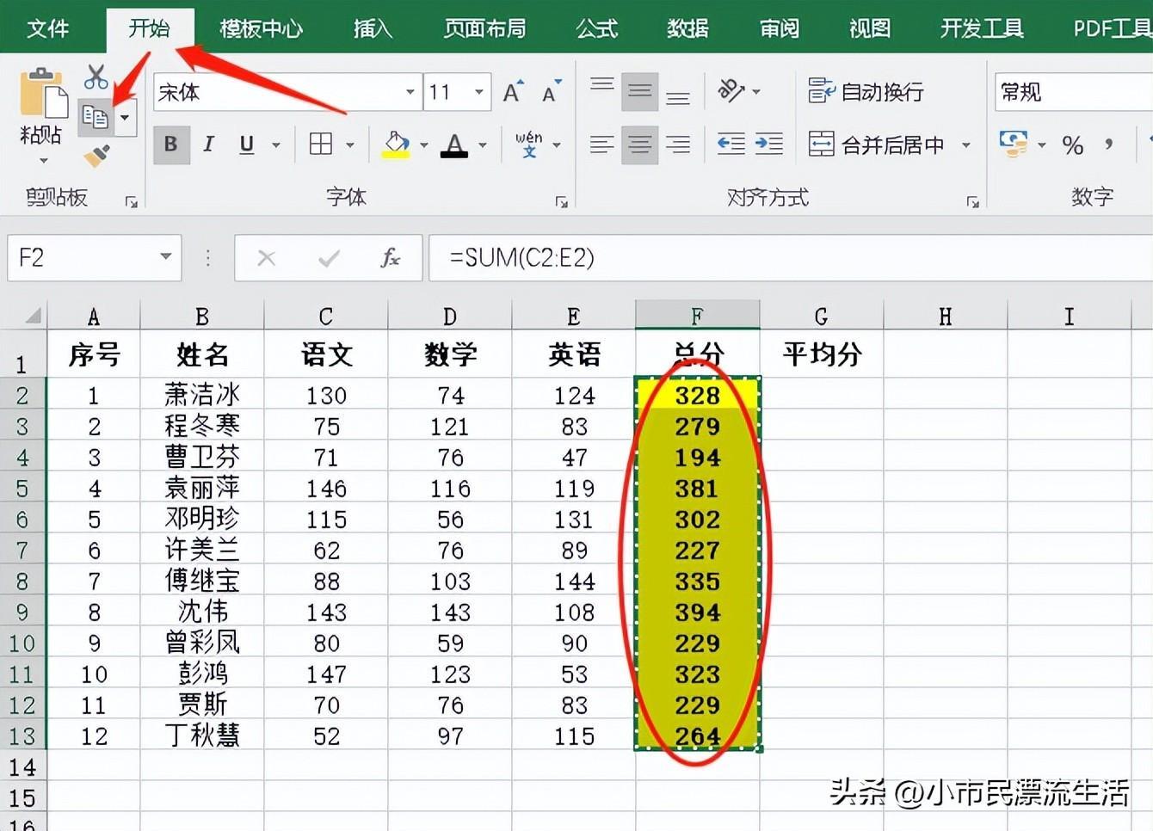Align text to the left

tap(602, 144)
